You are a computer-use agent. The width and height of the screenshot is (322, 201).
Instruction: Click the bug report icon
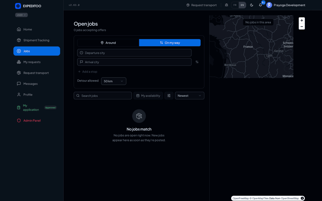click(x=226, y=5)
